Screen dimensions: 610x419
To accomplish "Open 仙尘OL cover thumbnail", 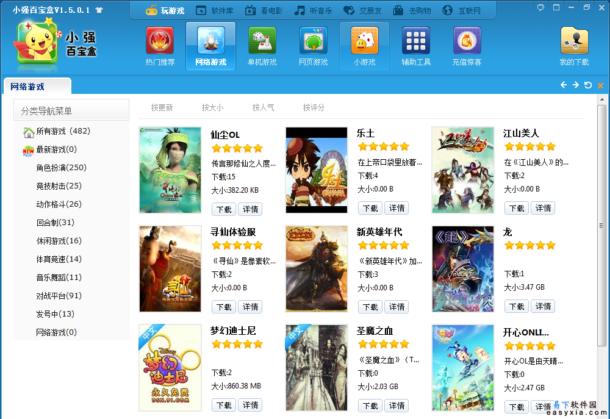I will pos(170,170).
